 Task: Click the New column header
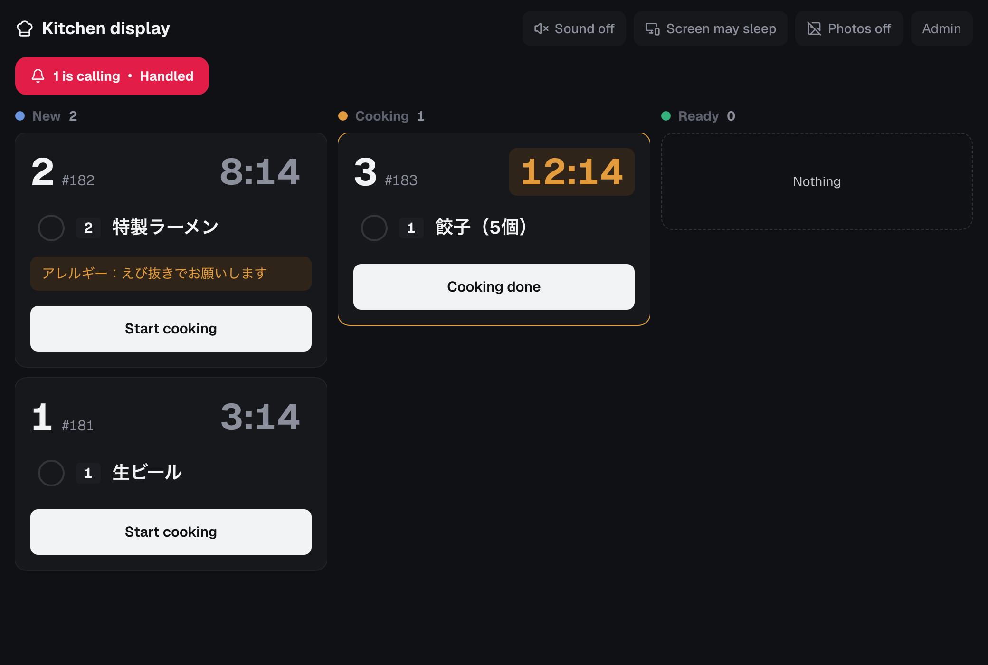click(x=47, y=116)
